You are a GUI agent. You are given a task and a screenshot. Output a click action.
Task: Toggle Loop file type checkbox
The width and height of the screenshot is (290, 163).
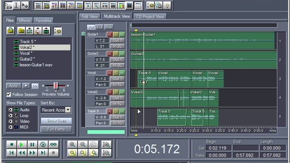point(10,115)
